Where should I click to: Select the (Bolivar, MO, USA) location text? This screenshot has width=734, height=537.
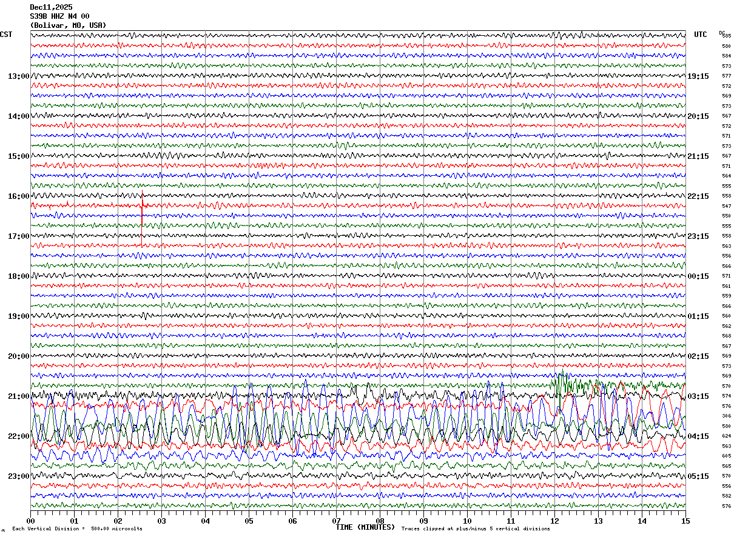click(68, 25)
